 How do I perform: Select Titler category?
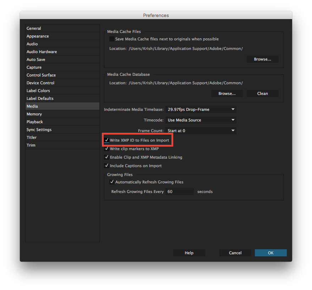(x=62, y=137)
